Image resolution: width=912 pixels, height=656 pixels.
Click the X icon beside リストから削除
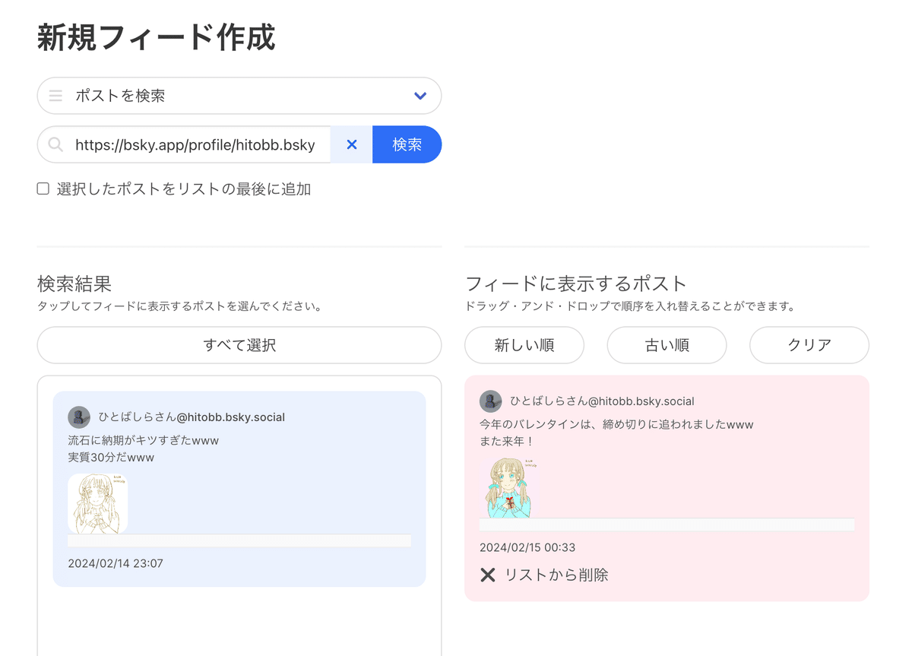(x=488, y=575)
